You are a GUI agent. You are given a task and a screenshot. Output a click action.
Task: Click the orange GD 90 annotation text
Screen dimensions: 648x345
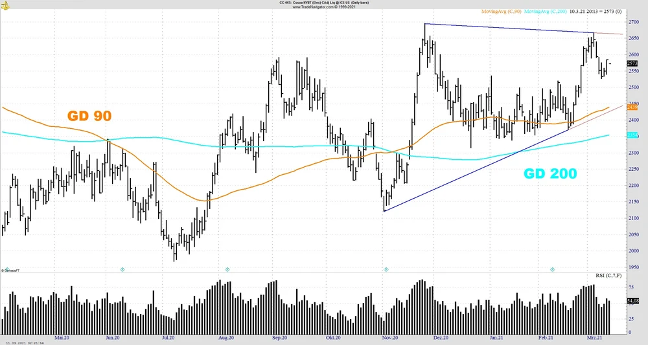pos(89,117)
